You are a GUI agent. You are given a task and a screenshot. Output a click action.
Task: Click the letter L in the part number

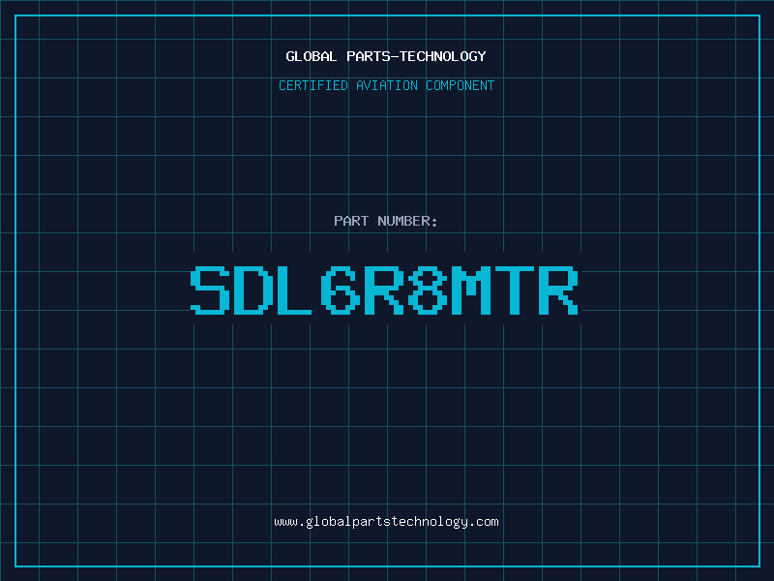tap(298, 290)
